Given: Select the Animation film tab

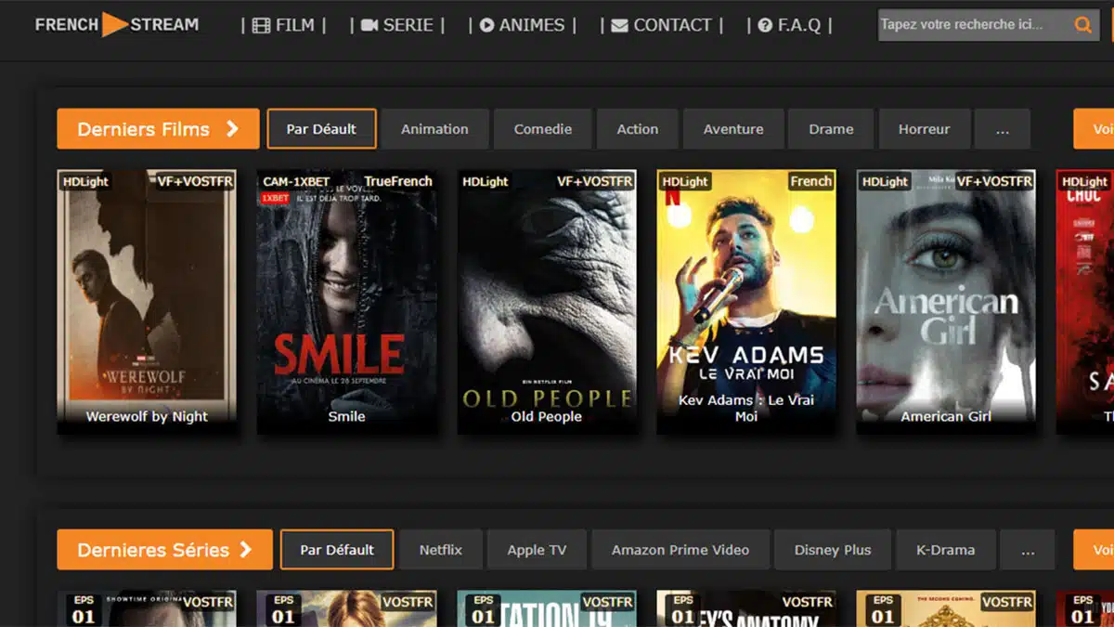Looking at the screenshot, I should (x=434, y=129).
